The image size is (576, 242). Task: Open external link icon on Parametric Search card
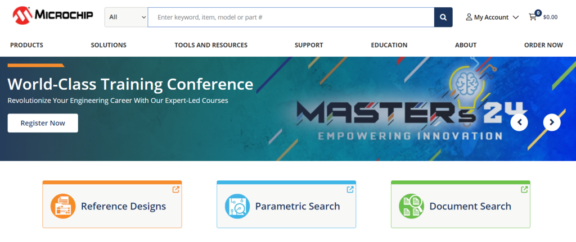click(350, 190)
